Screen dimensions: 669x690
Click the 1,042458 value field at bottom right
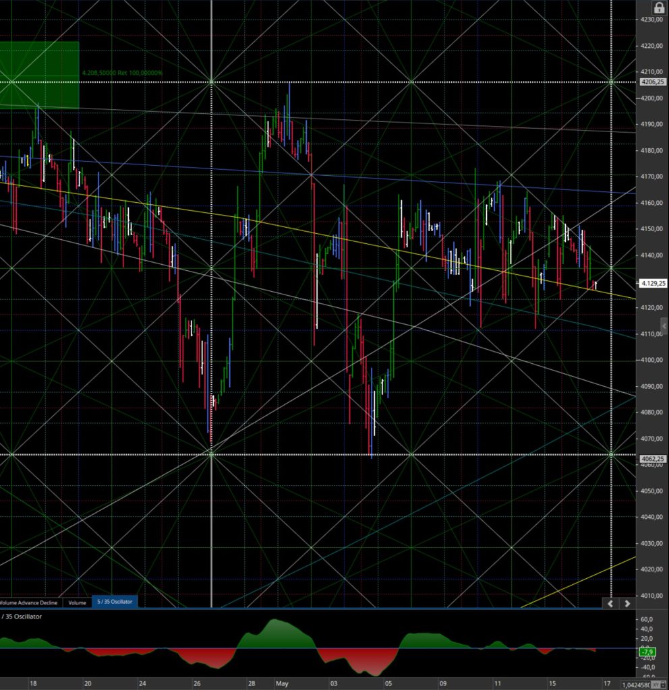click(x=635, y=685)
